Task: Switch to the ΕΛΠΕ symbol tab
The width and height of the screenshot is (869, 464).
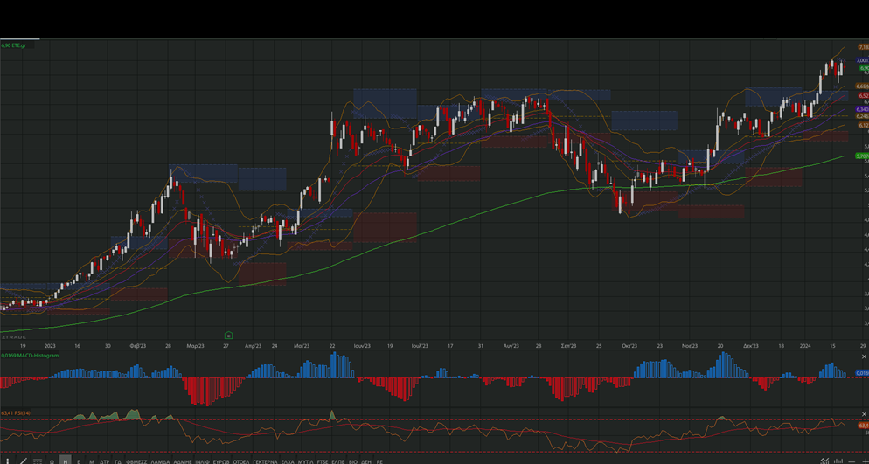Action: (x=338, y=461)
